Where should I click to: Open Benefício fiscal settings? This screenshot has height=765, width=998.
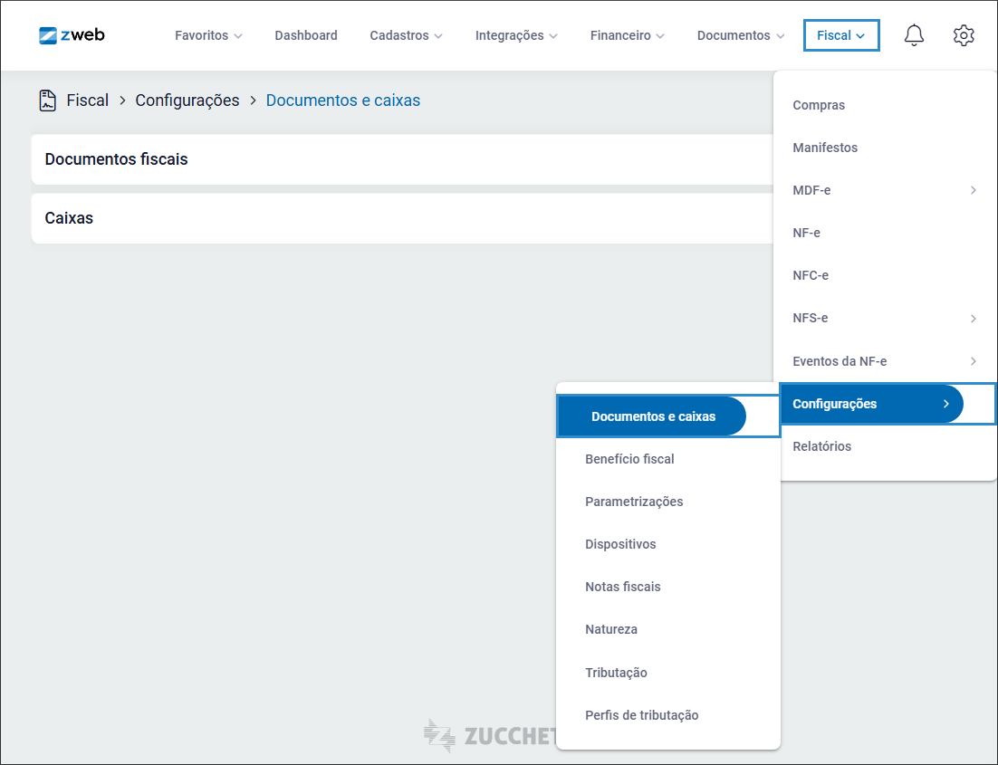pyautogui.click(x=668, y=459)
